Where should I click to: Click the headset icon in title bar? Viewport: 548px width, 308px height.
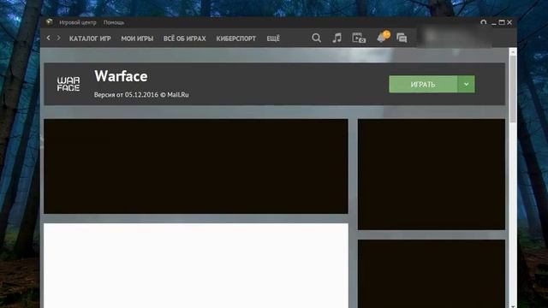[483, 22]
